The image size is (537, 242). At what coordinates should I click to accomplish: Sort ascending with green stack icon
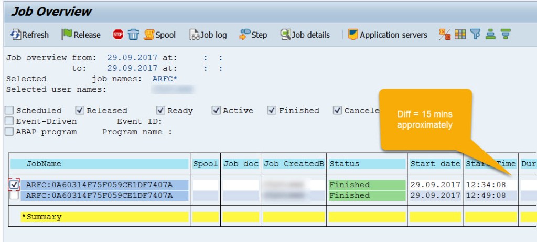pos(490,34)
